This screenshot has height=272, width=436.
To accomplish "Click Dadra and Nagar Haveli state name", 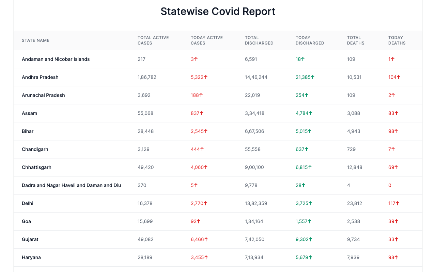I will tap(71, 185).
